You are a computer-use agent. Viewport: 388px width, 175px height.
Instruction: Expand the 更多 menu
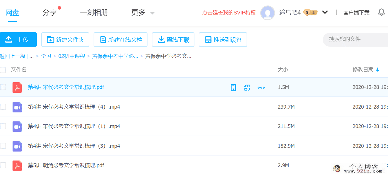(143, 12)
